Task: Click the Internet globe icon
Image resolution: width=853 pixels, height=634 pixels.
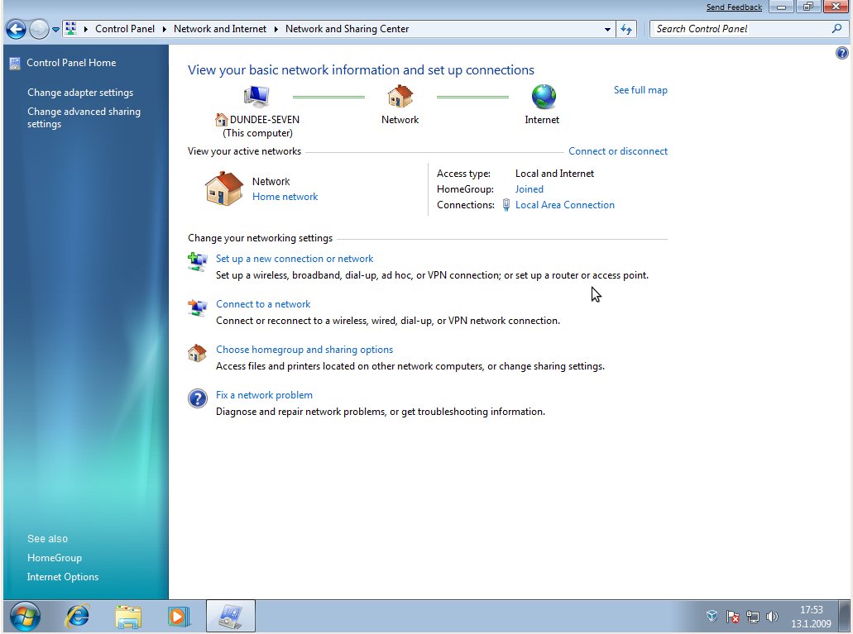Action: [544, 97]
